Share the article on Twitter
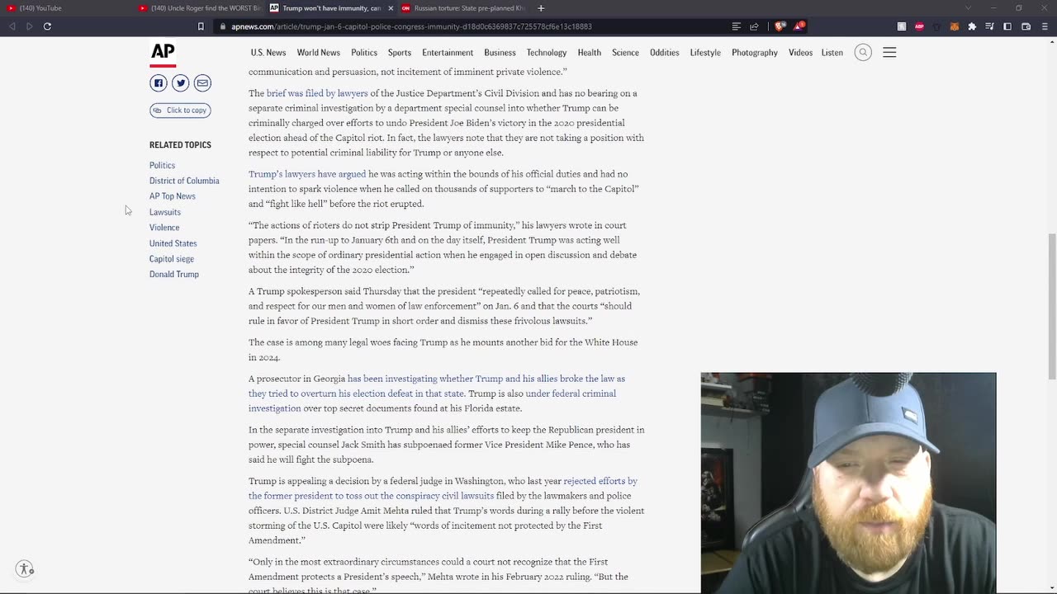The height and width of the screenshot is (594, 1057). click(x=180, y=82)
